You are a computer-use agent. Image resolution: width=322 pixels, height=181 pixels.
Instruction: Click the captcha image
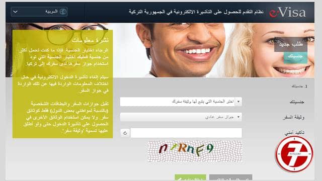(x=195, y=151)
